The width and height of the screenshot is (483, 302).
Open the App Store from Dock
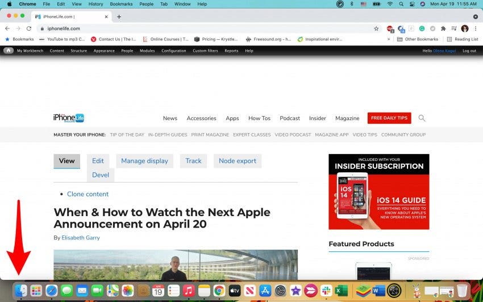pos(265,291)
